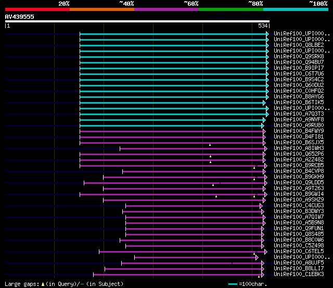This screenshot has width=333, height=288.
Task: Select the UniRef100_C1EBK3 label
Action: 299,274
